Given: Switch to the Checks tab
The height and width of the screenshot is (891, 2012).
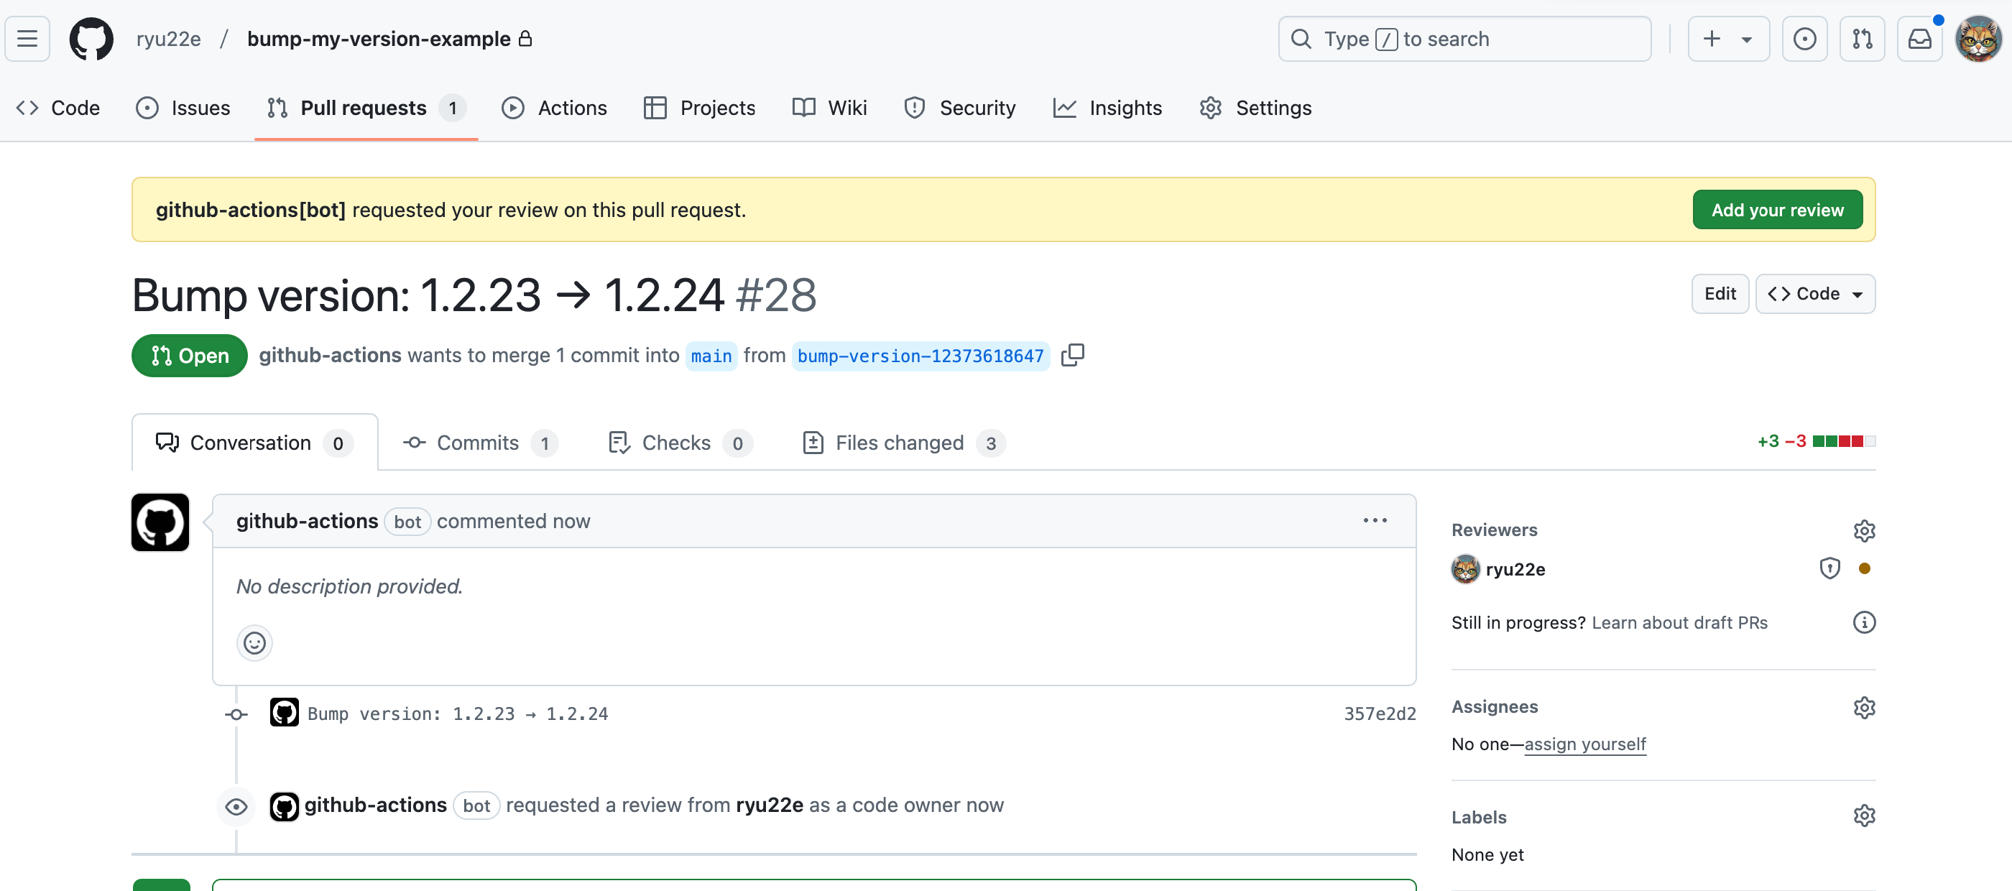Looking at the screenshot, I should pyautogui.click(x=680, y=443).
